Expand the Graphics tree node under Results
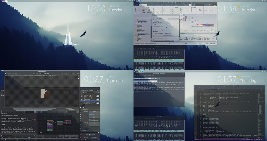The image size is (267, 141). (x=136, y=38)
